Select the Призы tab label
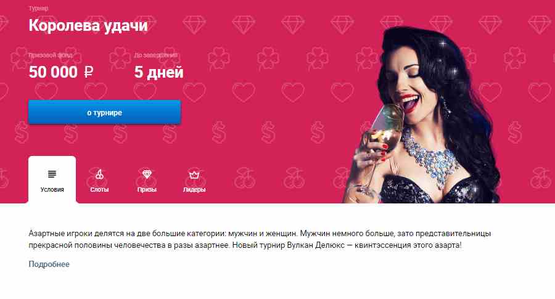Screen dimensions: 555x299 point(147,190)
